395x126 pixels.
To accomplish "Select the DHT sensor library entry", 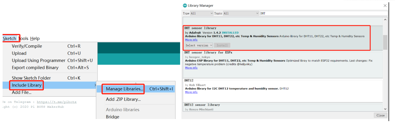I will pyautogui.click(x=283, y=38).
